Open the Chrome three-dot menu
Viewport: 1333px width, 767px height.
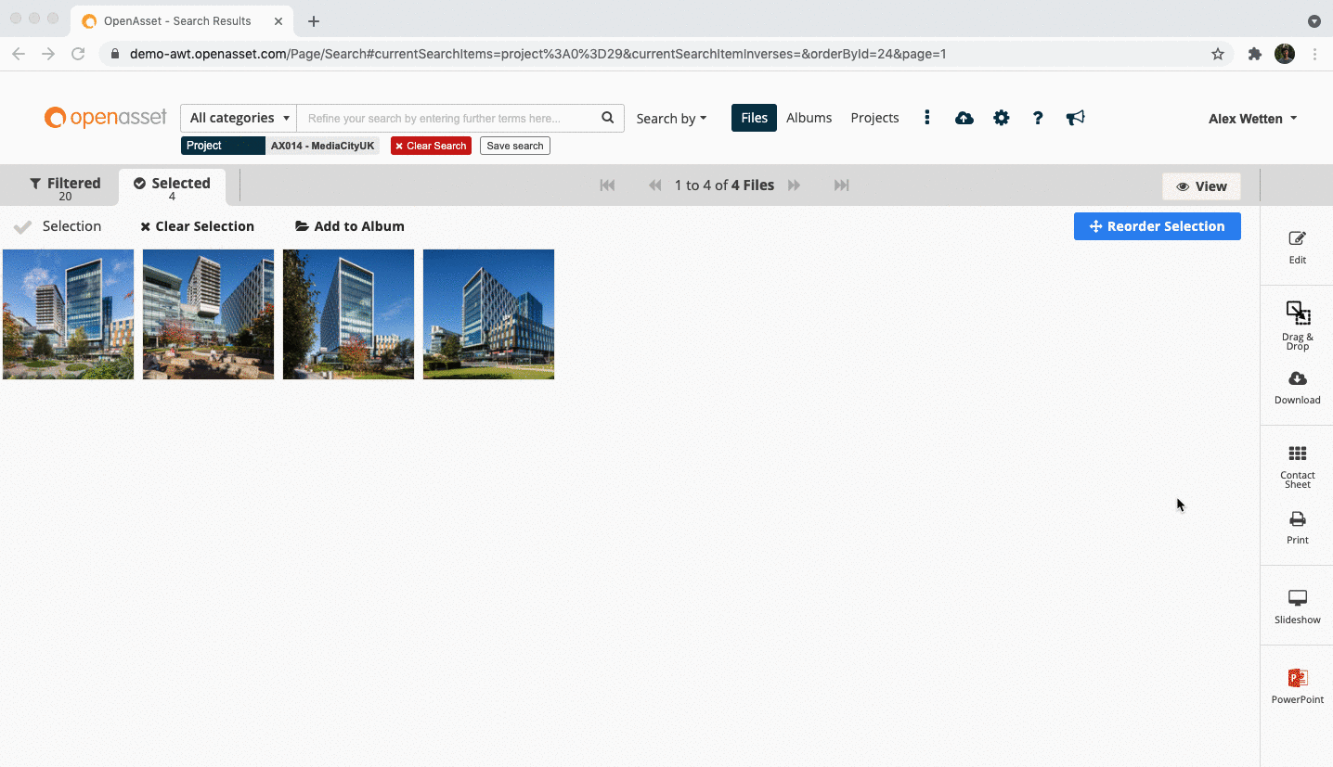point(1314,54)
